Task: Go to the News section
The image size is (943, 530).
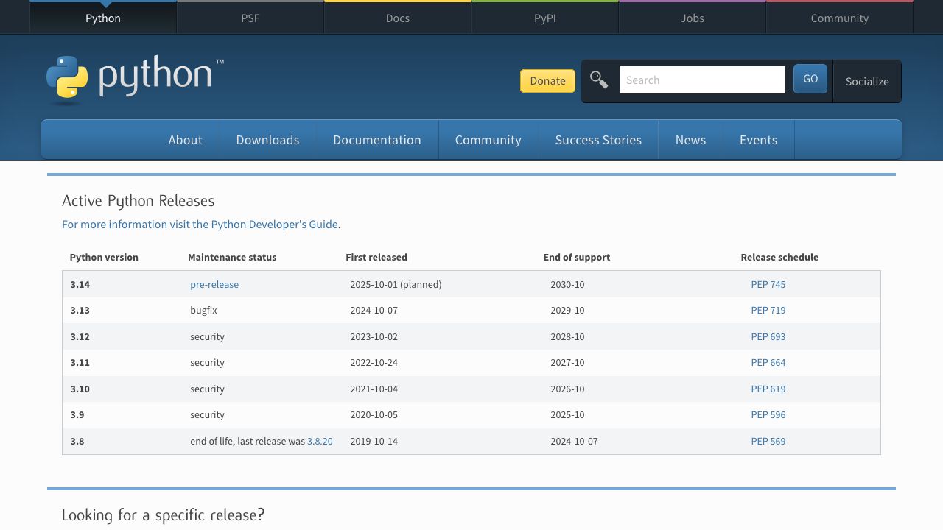Action: [690, 140]
